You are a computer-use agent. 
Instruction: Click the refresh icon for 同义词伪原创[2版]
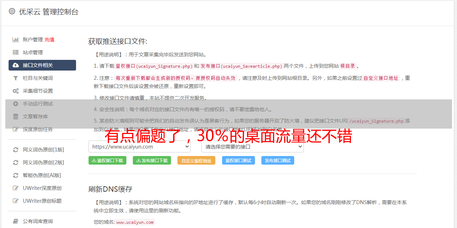pos(15,162)
